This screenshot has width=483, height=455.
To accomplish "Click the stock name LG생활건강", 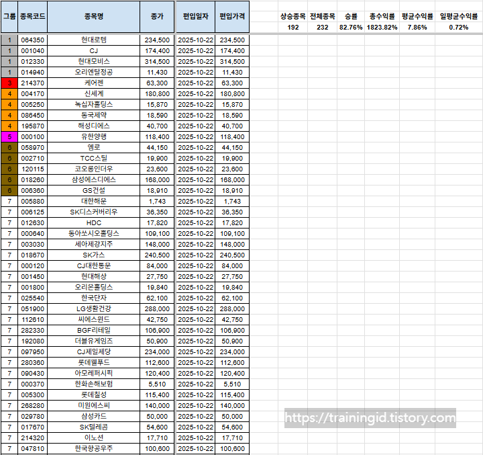I will click(94, 309).
